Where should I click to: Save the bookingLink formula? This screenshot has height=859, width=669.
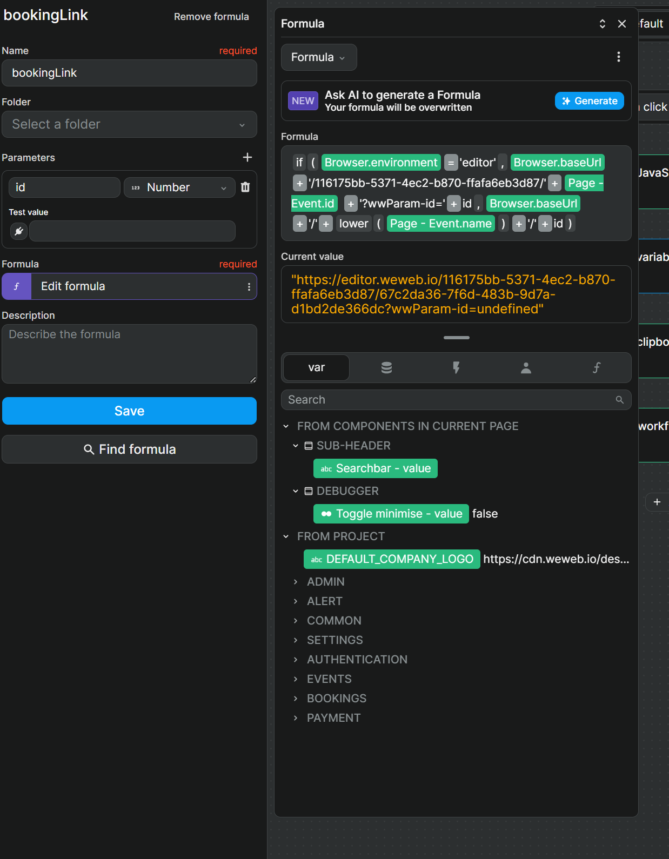129,411
